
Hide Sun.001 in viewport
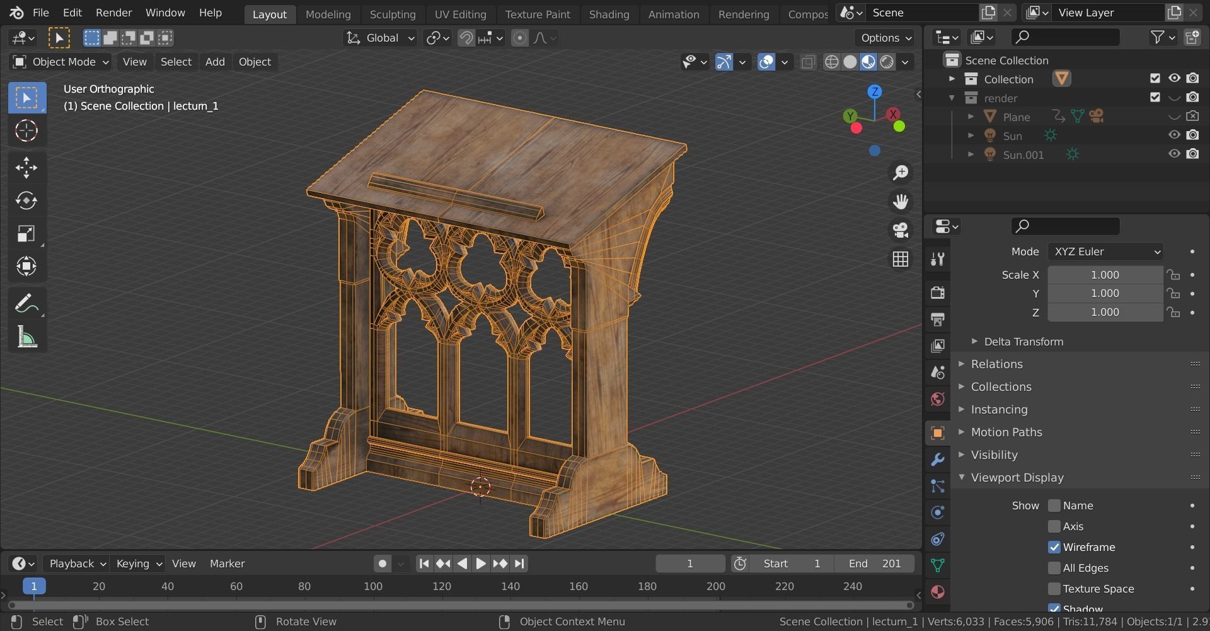(1174, 154)
